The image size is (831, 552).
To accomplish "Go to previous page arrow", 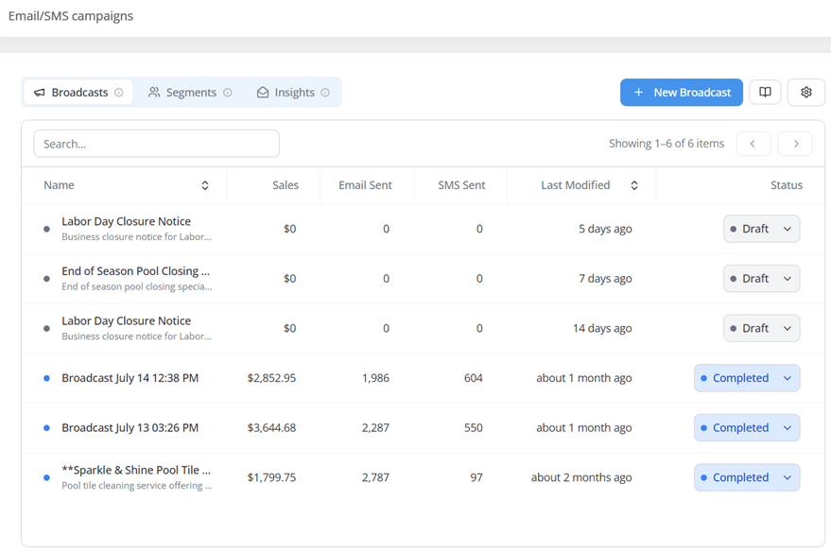I will [x=753, y=144].
